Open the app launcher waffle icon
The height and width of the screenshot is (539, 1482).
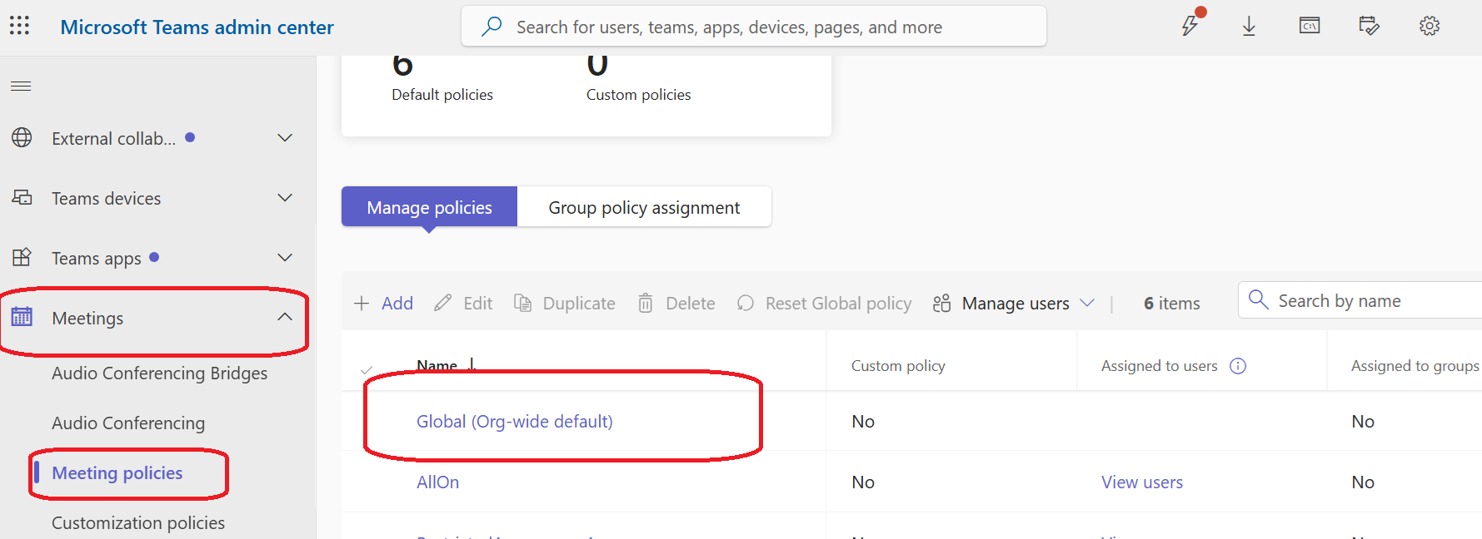tap(20, 26)
